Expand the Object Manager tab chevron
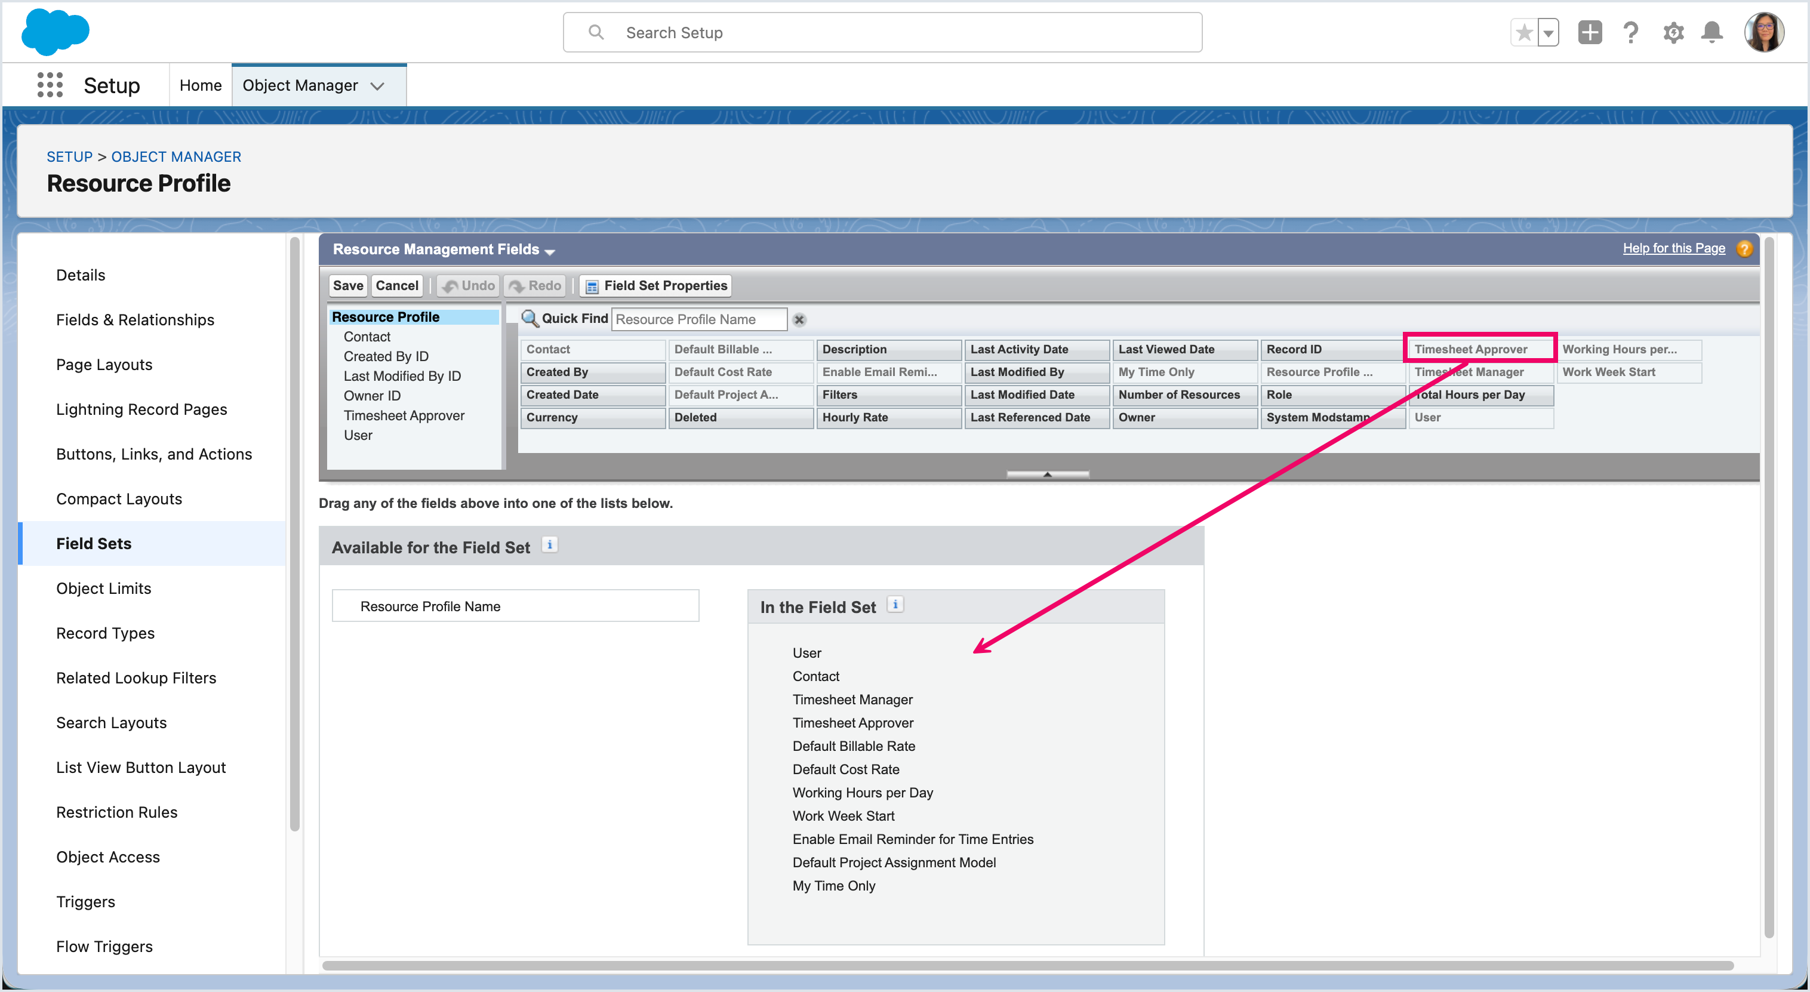Image resolution: width=1810 pixels, height=992 pixels. (x=377, y=86)
